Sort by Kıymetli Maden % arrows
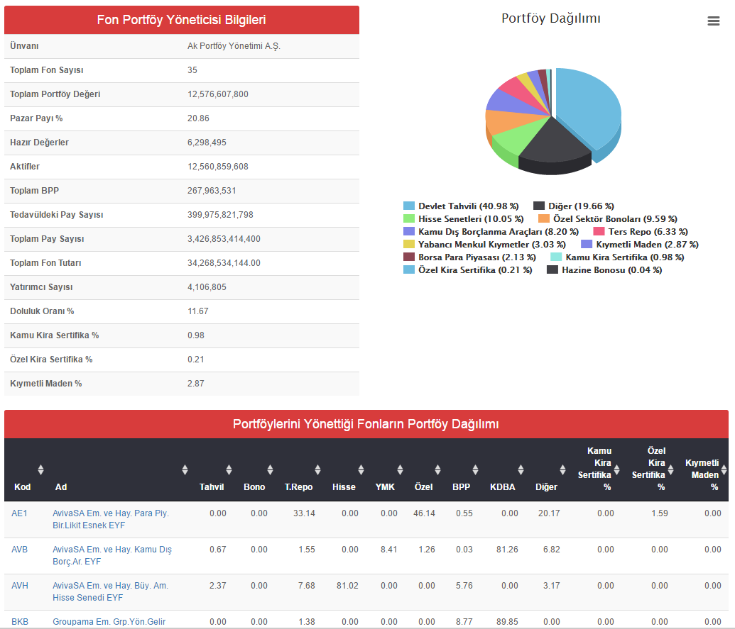 [x=724, y=469]
